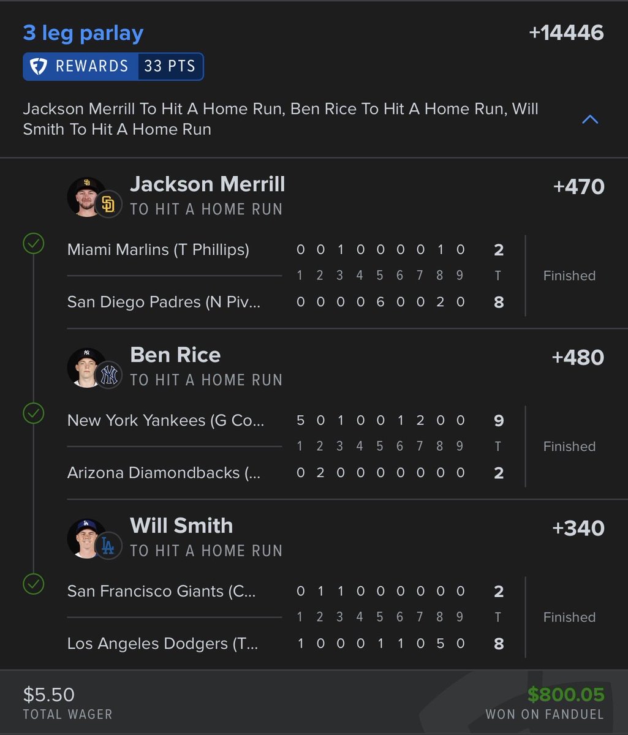This screenshot has height=735, width=628.
Task: Tap the Will Smith player name
Action: click(x=181, y=526)
